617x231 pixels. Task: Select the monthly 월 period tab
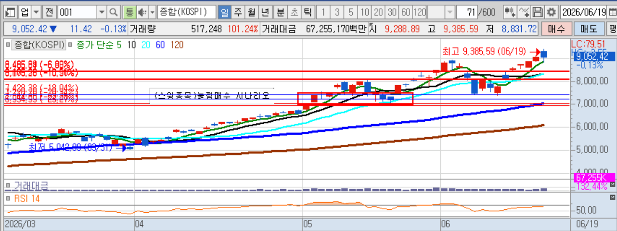(x=251, y=12)
